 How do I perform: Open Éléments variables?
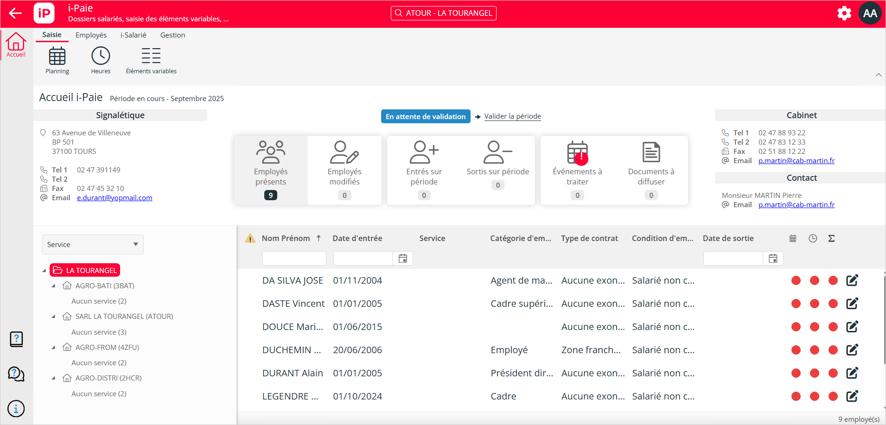tap(151, 60)
